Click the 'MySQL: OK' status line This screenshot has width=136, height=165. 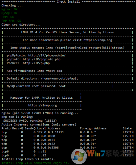[x=10, y=13]
